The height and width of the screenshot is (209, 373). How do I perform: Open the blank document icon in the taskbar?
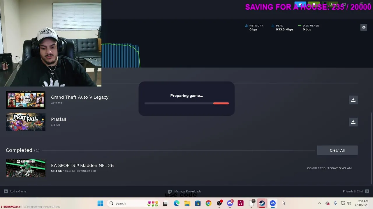(x=252, y=203)
